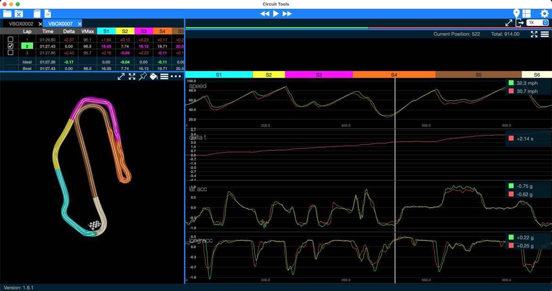The height and width of the screenshot is (291, 552).
Task: Click the open folder icon in toolbar
Action: coord(7,14)
